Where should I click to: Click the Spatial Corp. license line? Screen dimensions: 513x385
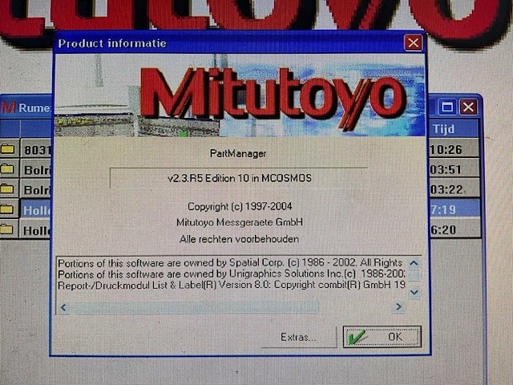[230, 263]
